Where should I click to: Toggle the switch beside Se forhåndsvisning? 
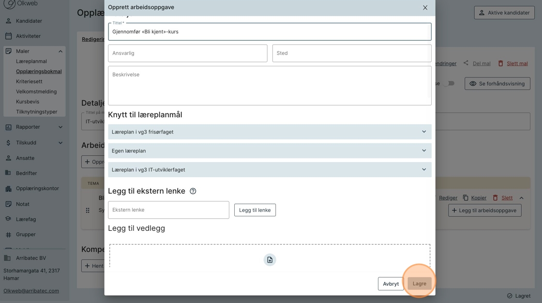449,83
